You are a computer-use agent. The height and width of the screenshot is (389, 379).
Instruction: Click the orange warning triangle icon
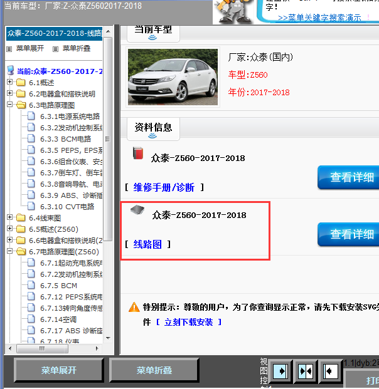134,307
